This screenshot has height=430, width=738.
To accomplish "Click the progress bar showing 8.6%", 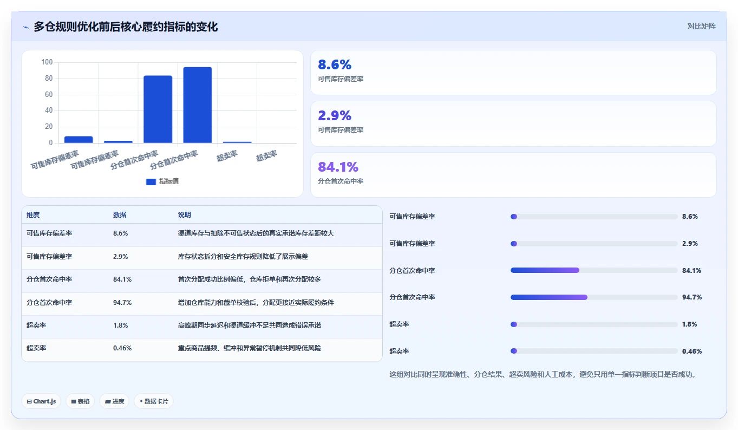I will [594, 217].
